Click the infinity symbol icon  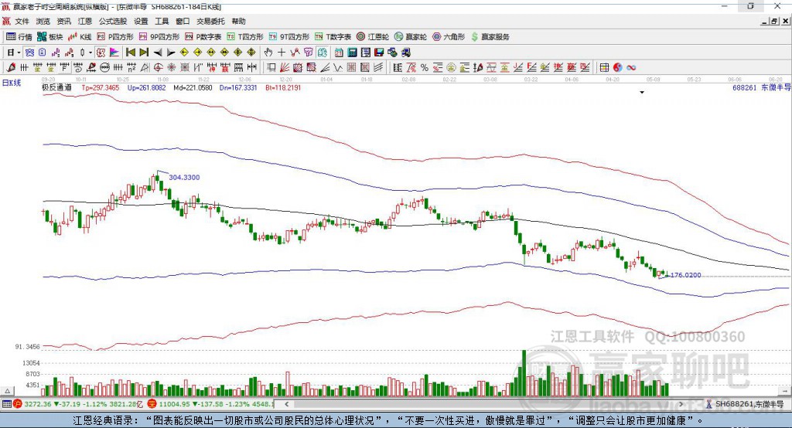[x=631, y=67]
